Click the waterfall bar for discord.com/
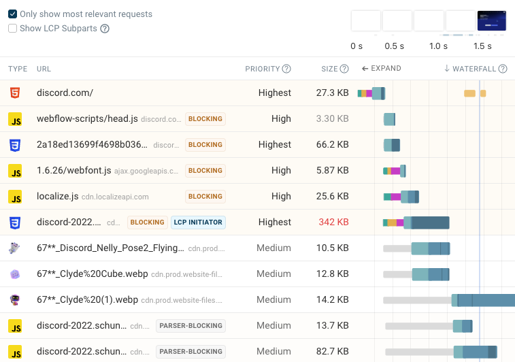 pyautogui.click(x=373, y=93)
